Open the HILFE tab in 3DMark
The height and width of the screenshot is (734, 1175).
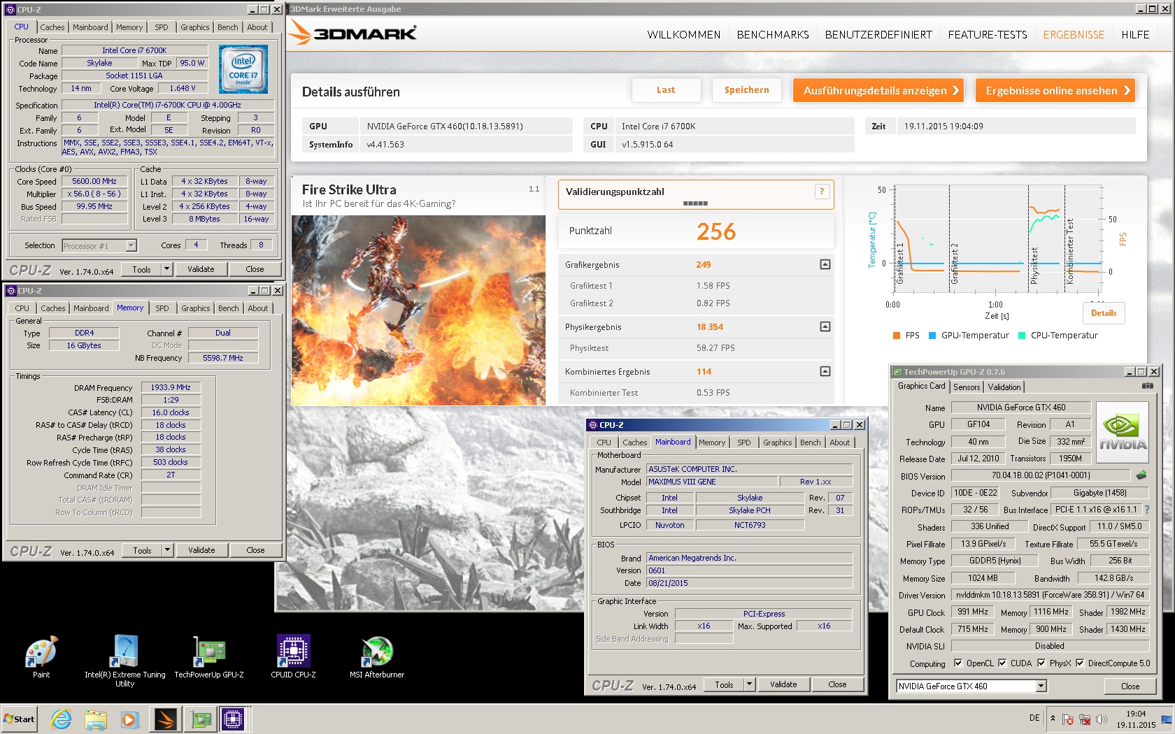(x=1135, y=34)
